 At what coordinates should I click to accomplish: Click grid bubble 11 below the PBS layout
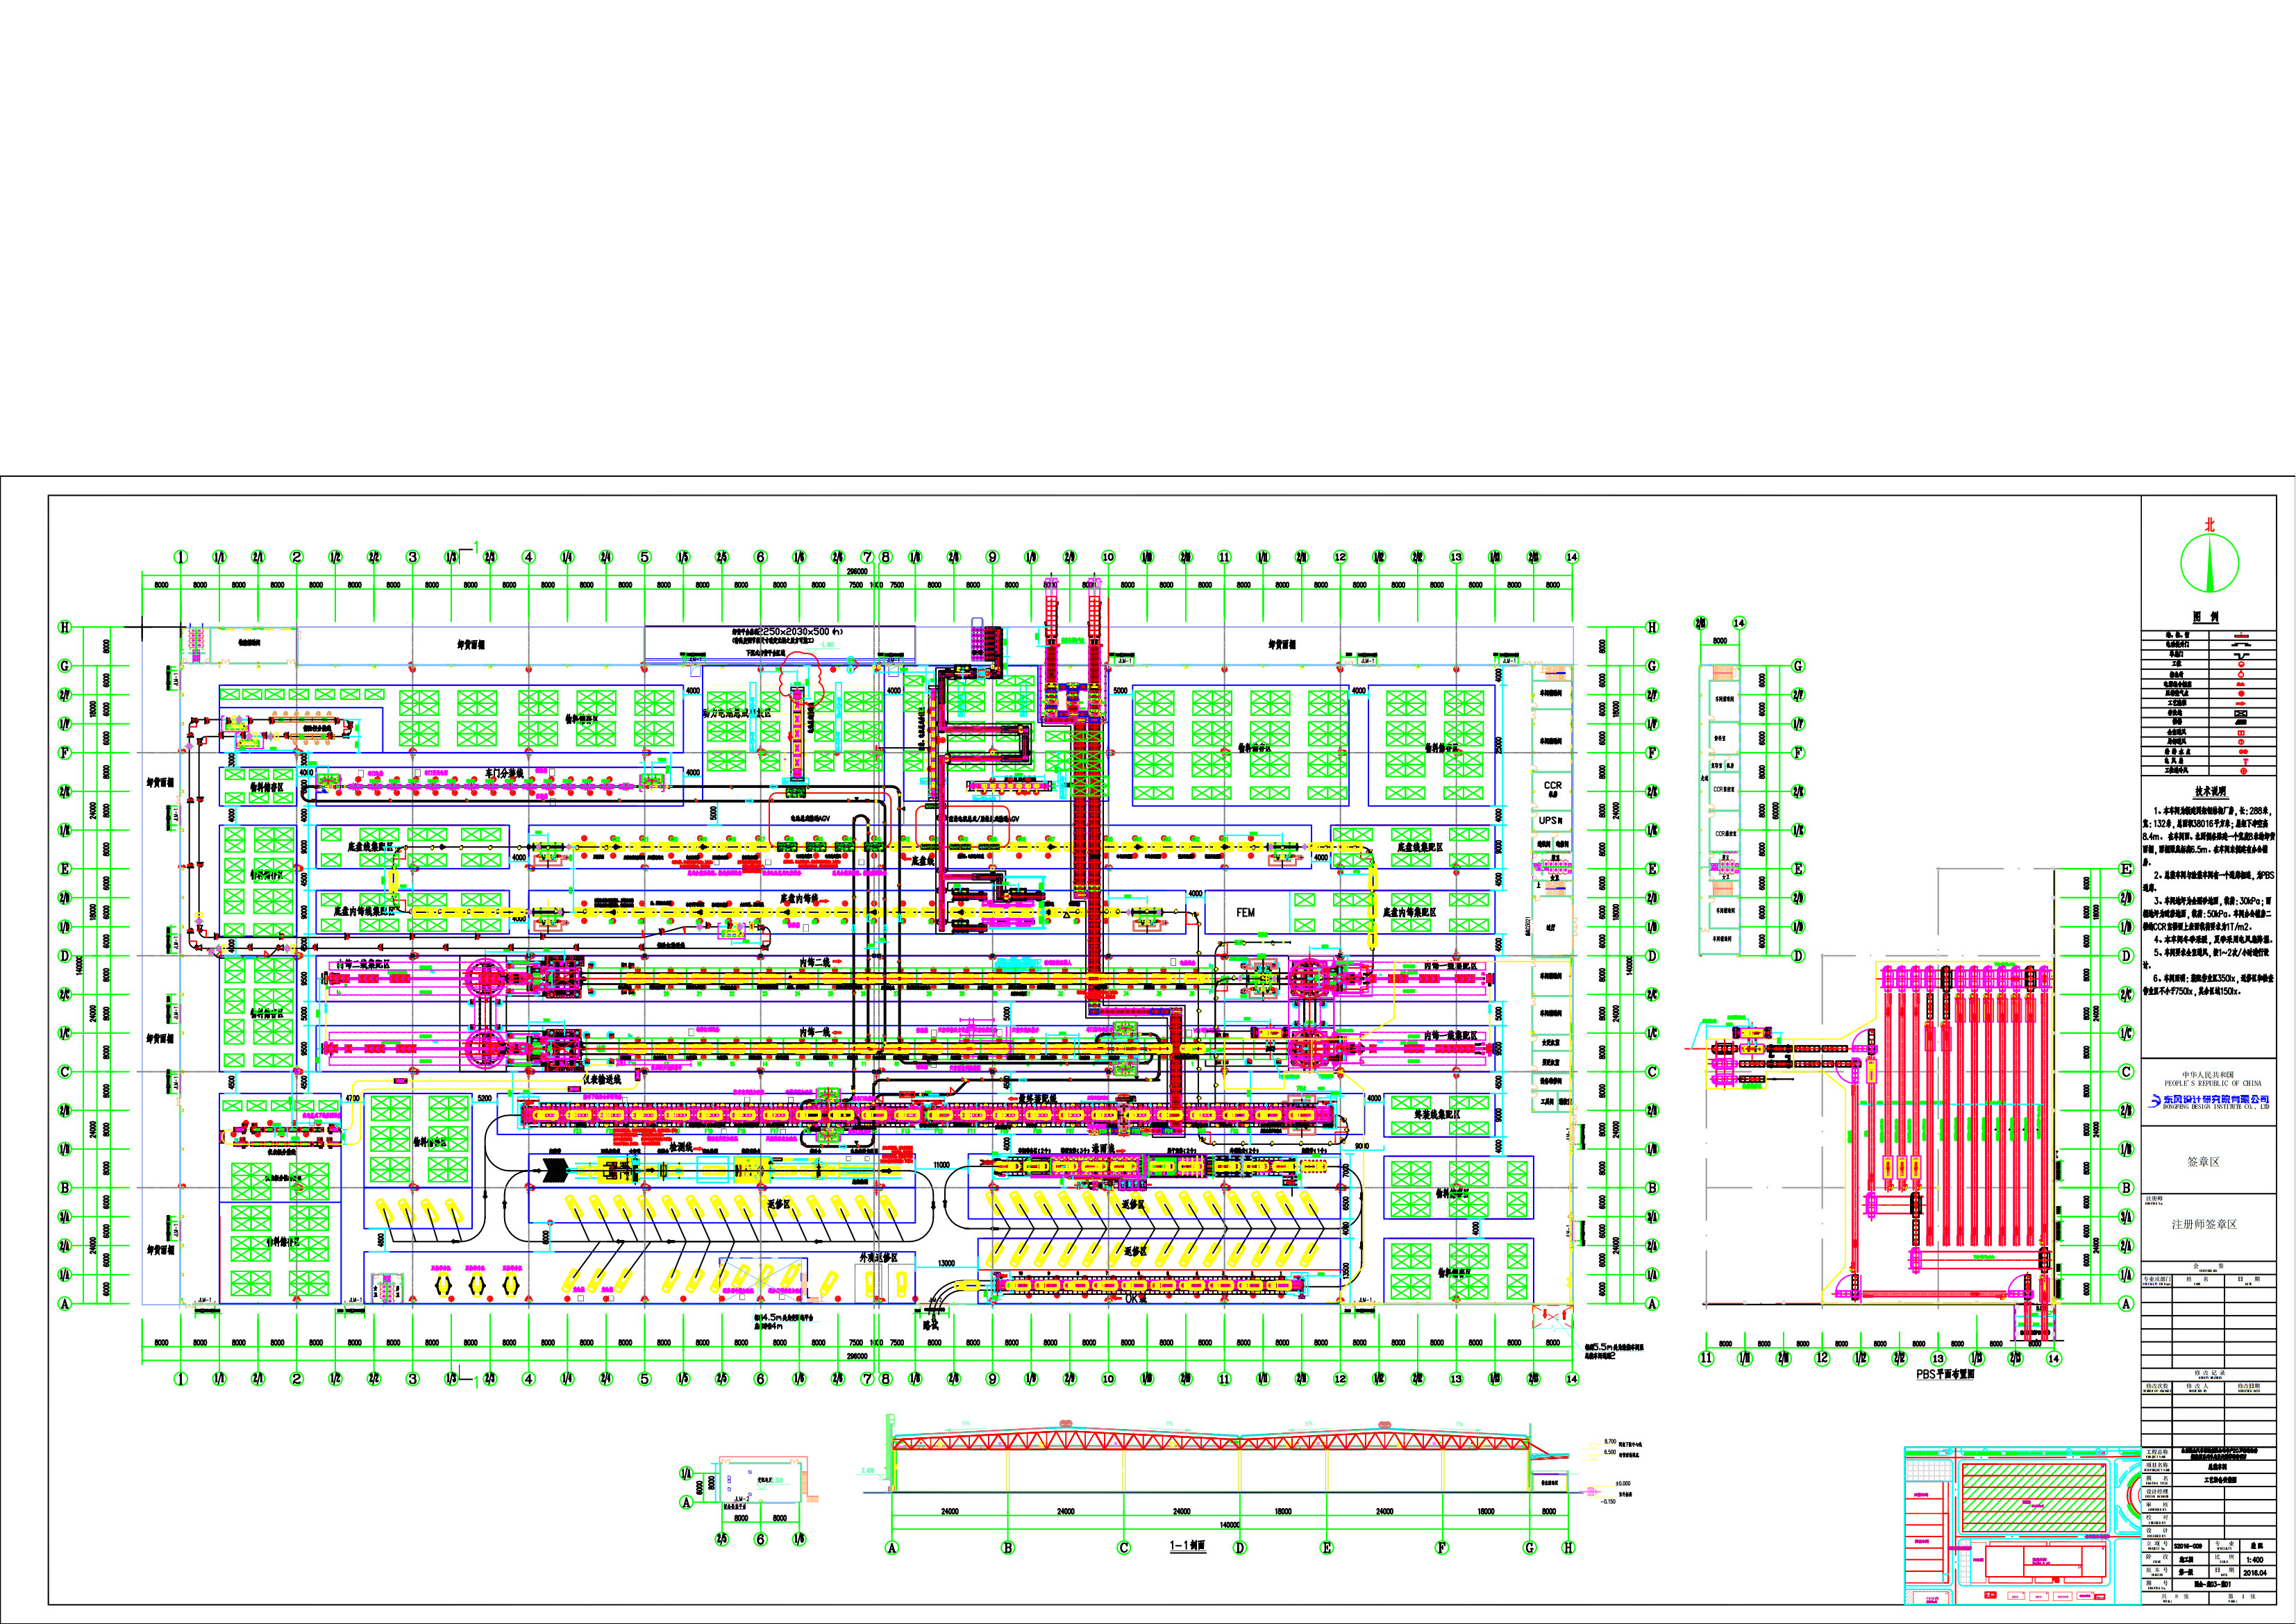point(1706,1358)
